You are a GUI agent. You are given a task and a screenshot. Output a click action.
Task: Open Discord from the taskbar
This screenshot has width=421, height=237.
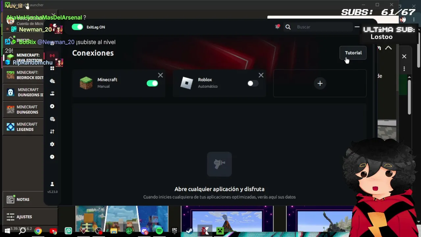(x=144, y=231)
